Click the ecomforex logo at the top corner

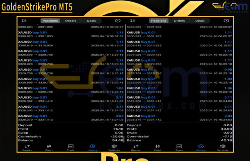pos(230,7)
